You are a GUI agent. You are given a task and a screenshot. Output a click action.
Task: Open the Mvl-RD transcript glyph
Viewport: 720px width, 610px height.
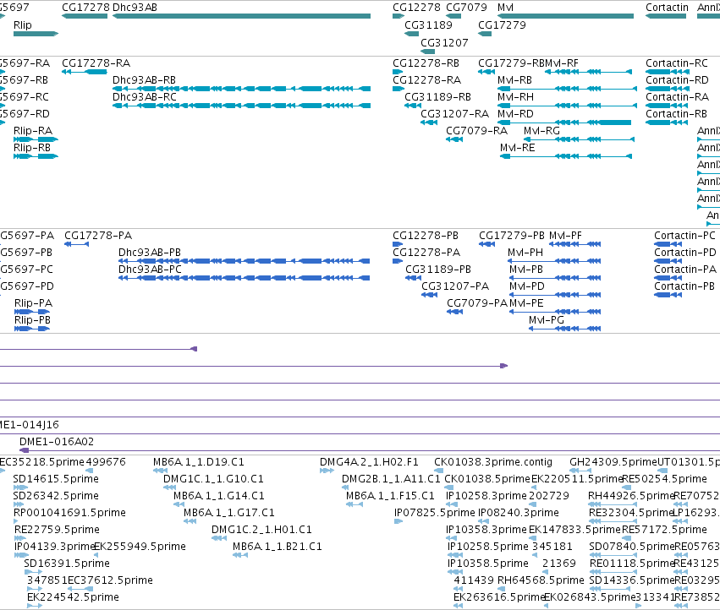564,123
